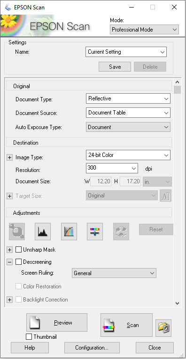This screenshot has height=359, width=186.
Task: Open the Screen Ruling dropdown
Action: [114, 273]
